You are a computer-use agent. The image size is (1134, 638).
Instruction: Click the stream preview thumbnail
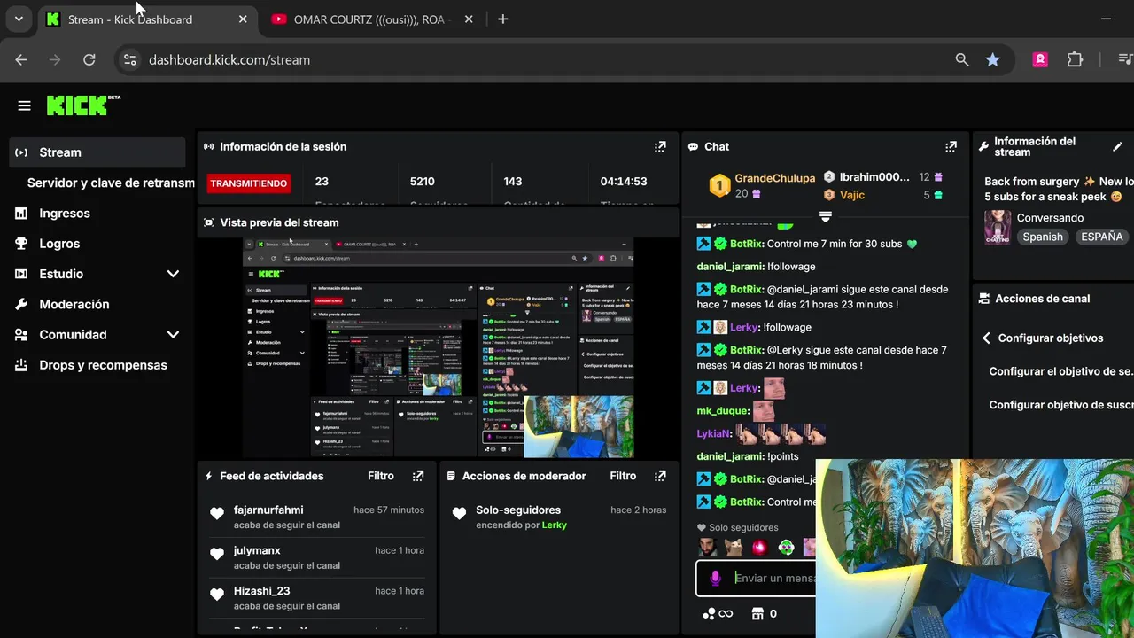pos(438,347)
